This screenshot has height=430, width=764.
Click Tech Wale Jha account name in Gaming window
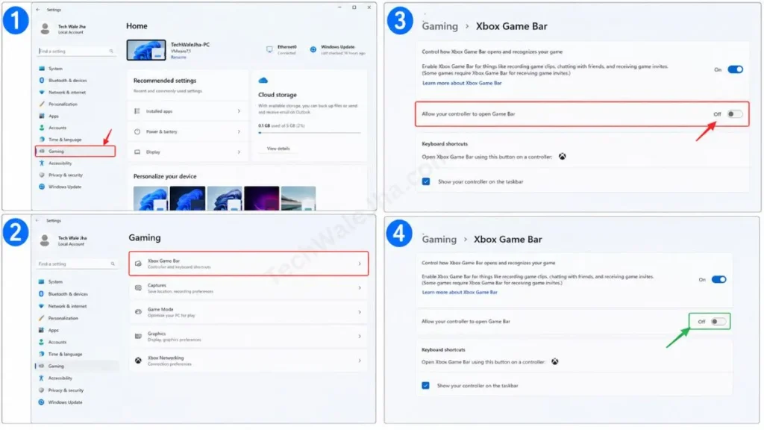(x=72, y=238)
